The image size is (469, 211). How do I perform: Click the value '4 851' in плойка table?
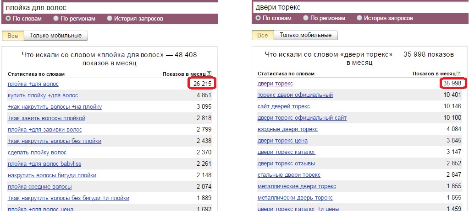(204, 95)
